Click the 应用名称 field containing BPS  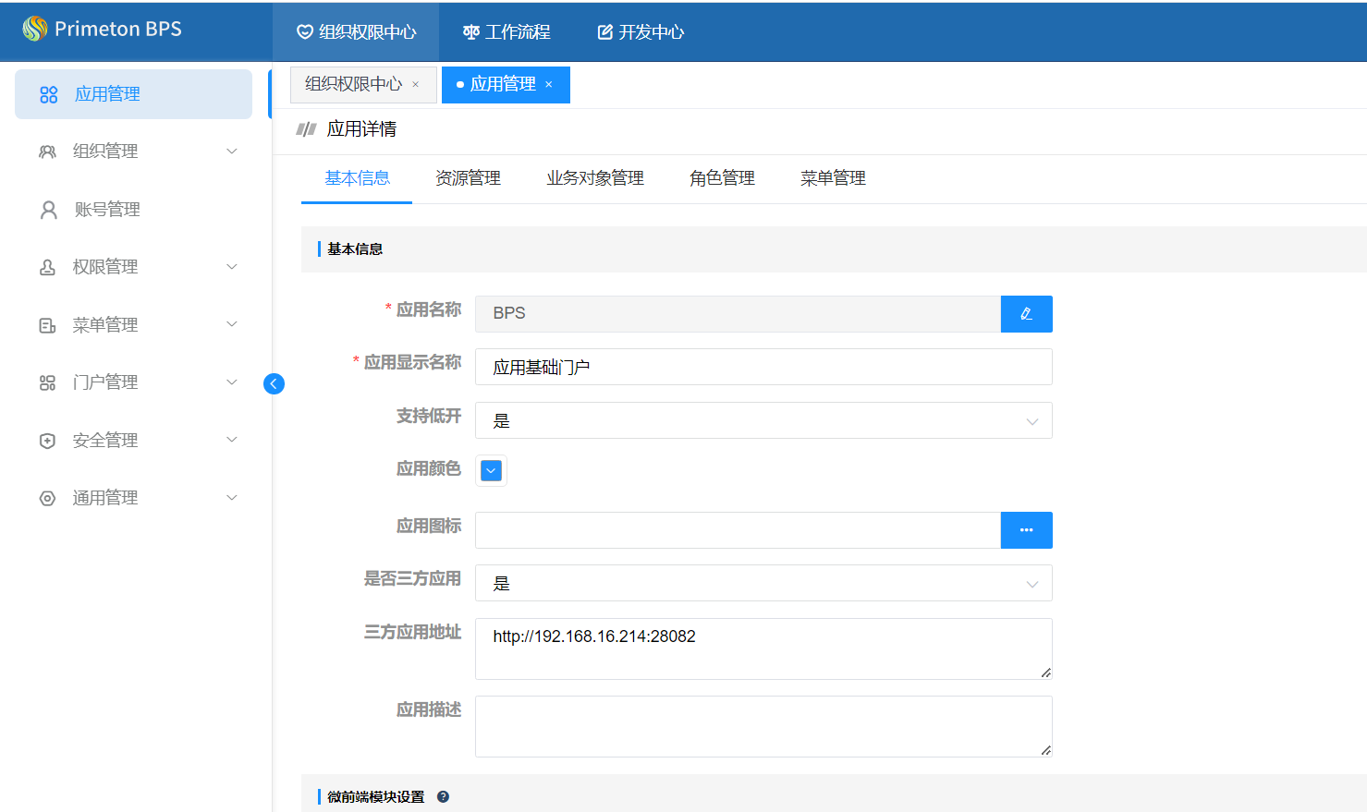pos(738,314)
